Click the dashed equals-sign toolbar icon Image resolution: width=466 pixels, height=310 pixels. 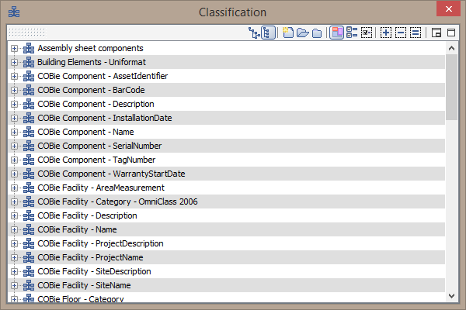point(416,33)
